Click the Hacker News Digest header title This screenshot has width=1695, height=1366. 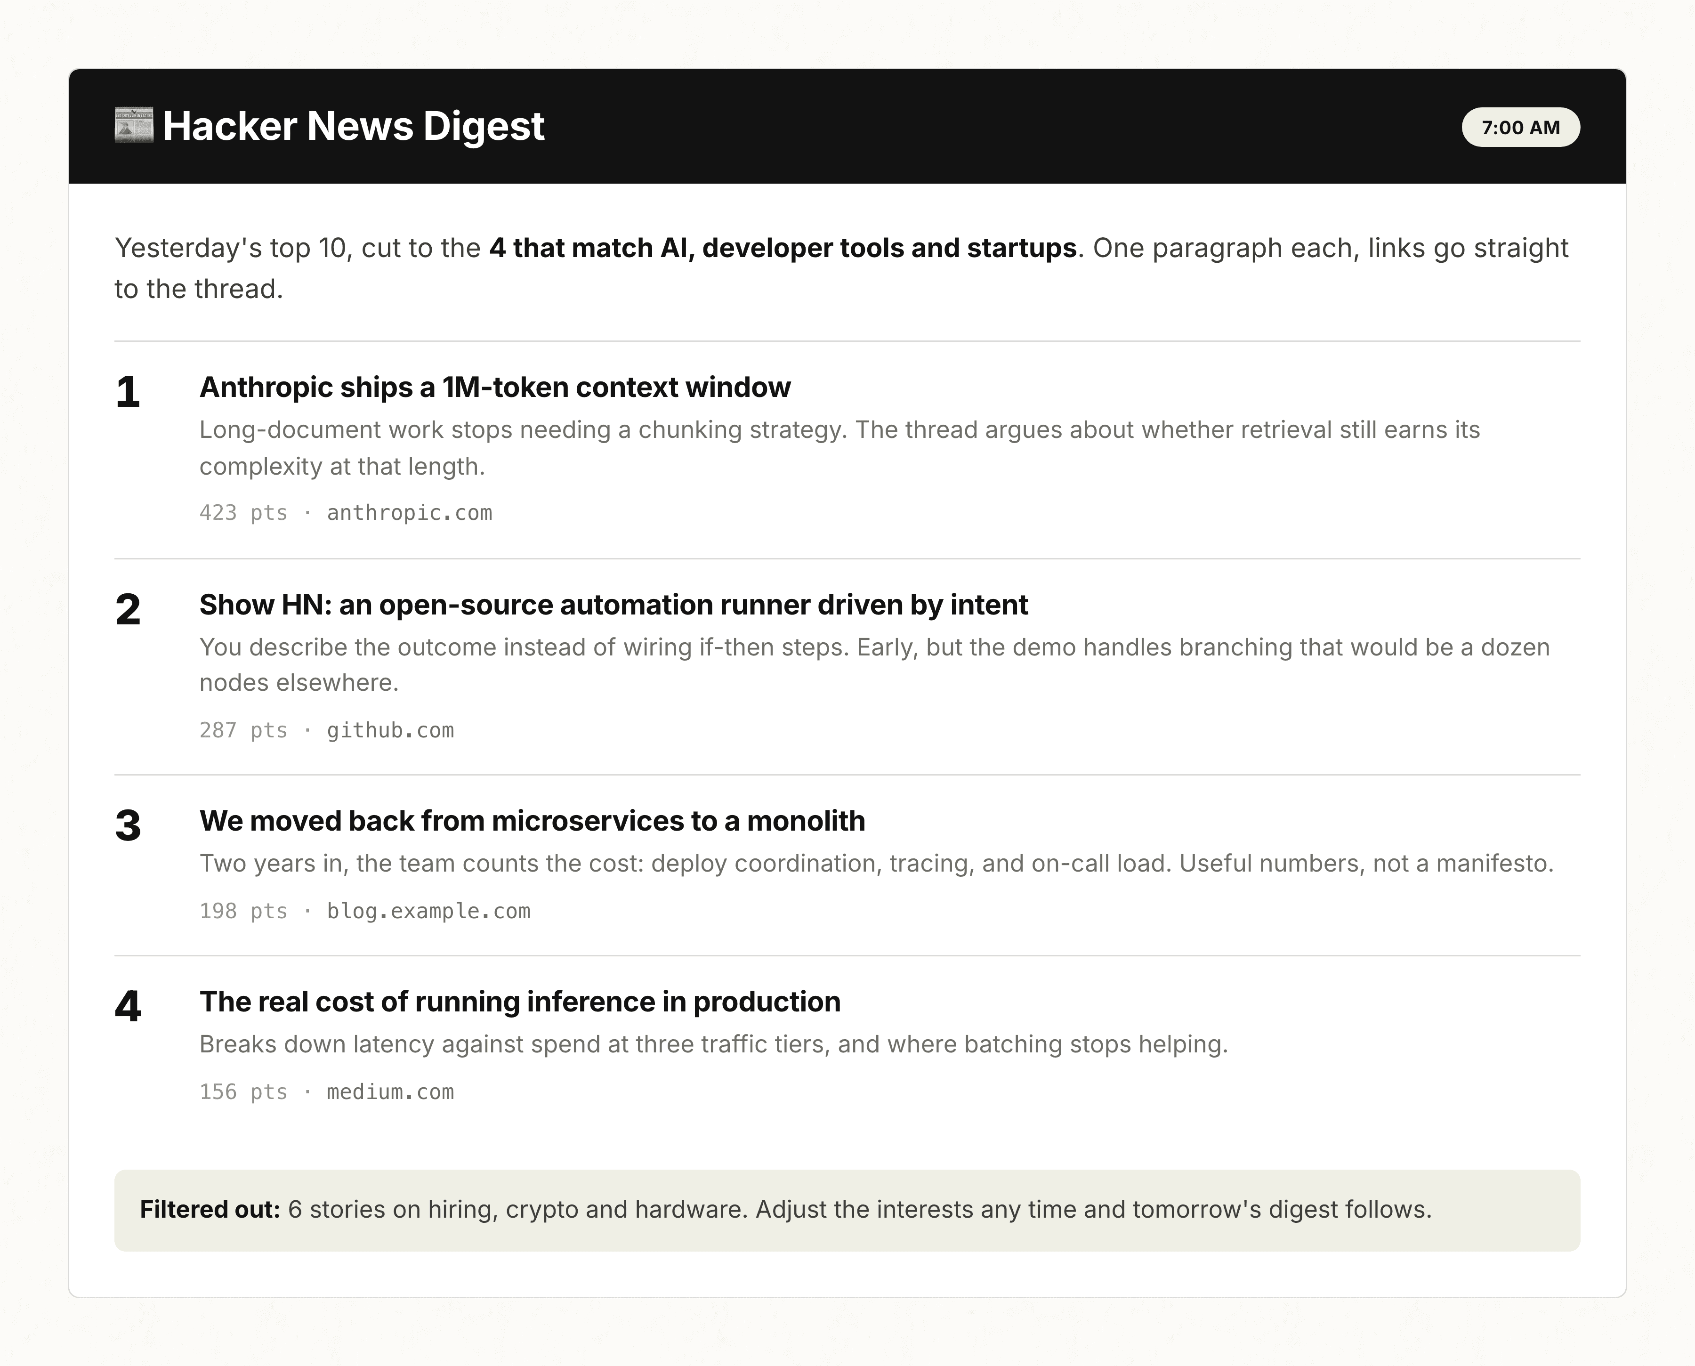tap(353, 126)
